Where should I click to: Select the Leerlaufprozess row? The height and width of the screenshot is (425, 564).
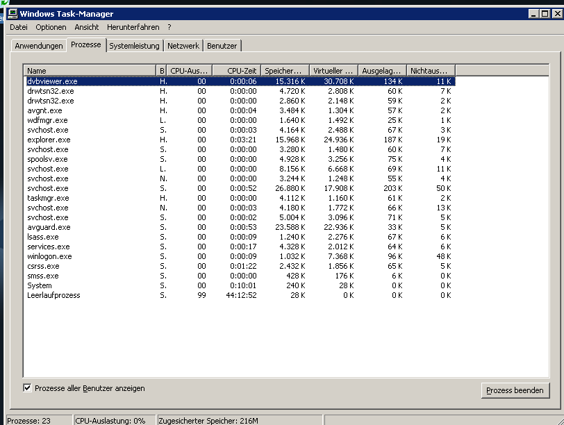point(54,295)
